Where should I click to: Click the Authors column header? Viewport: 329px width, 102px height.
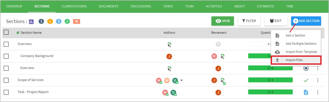169,32
